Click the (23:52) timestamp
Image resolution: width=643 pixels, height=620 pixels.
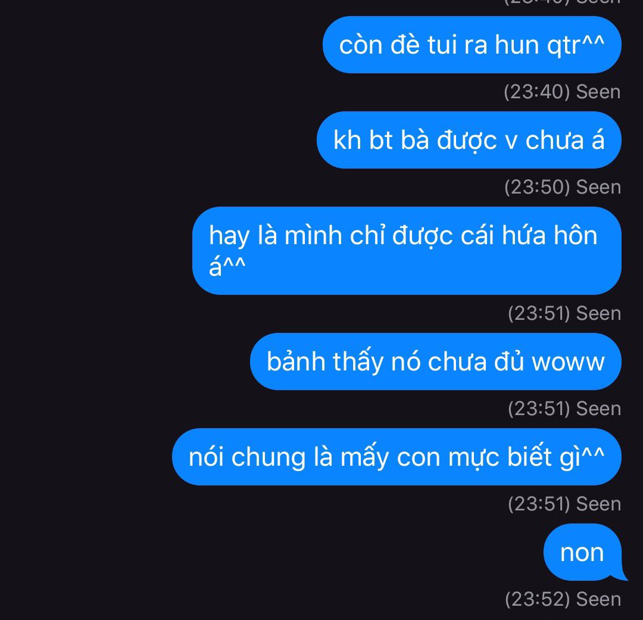538,599
